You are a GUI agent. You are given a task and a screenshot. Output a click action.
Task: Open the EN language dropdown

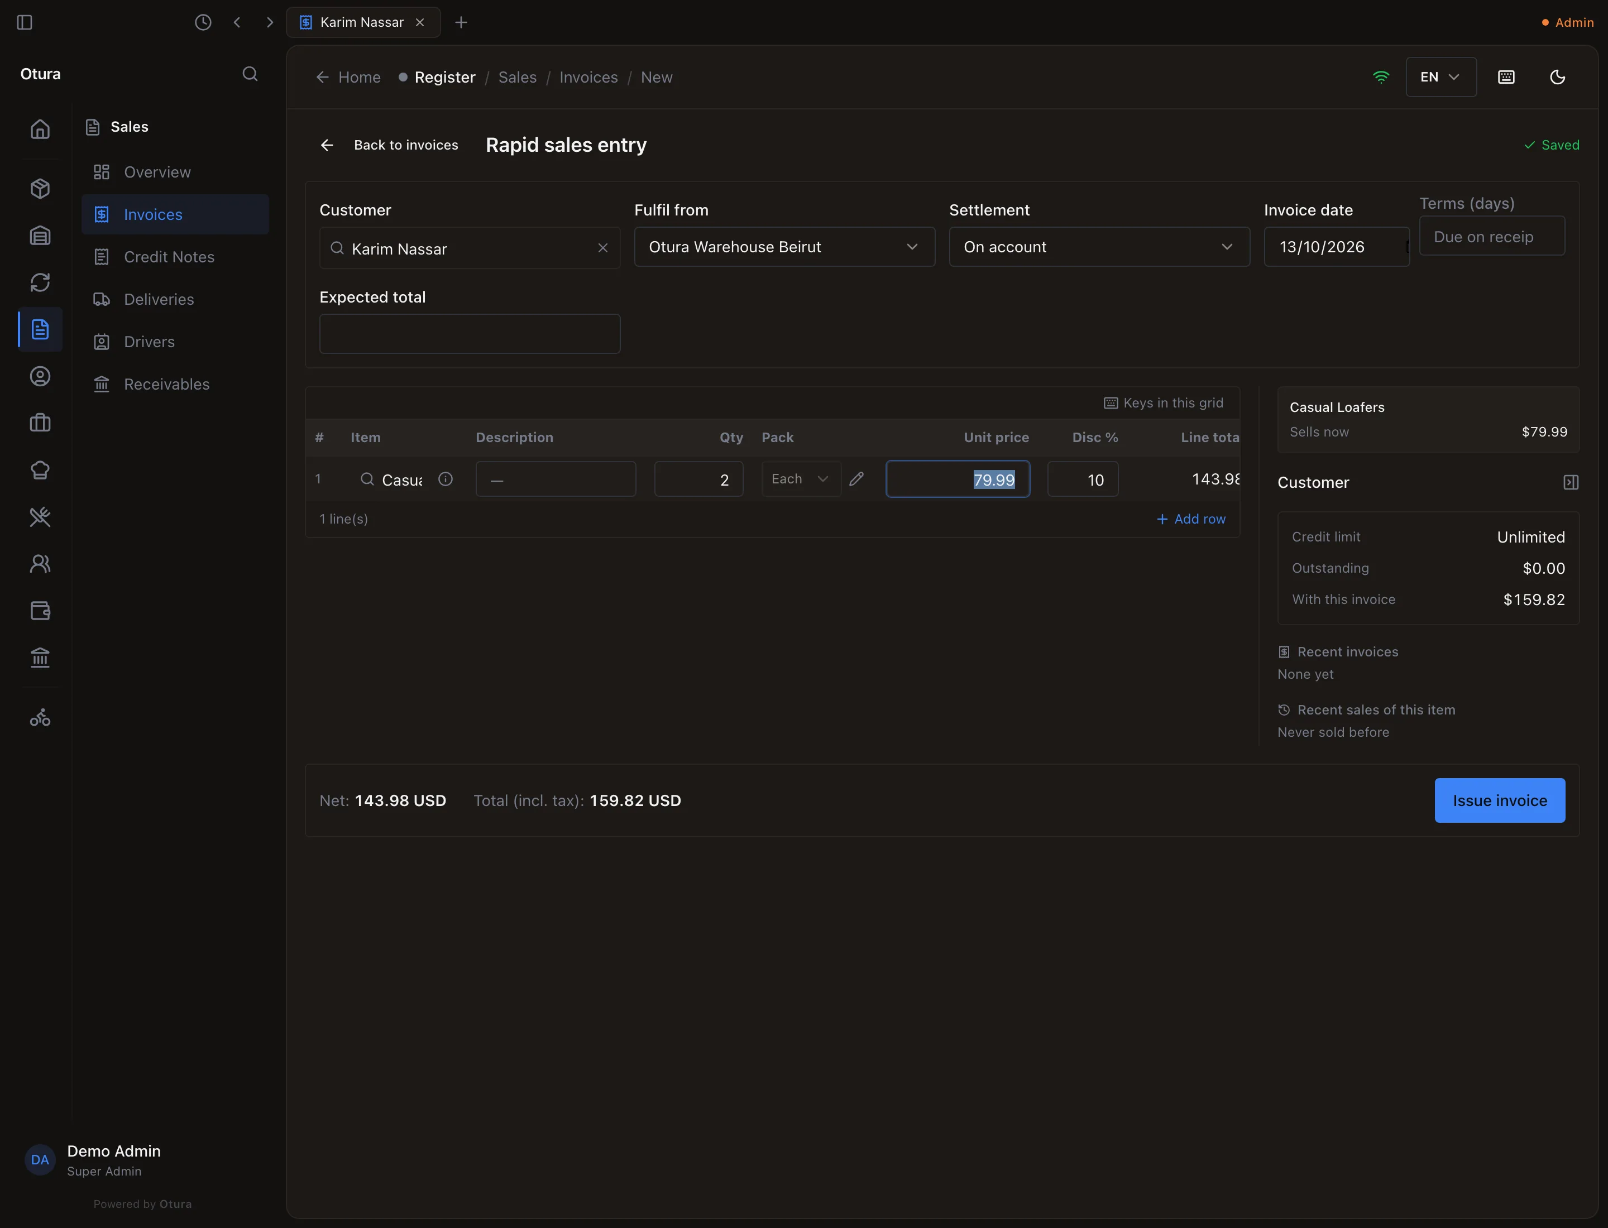[1440, 78]
